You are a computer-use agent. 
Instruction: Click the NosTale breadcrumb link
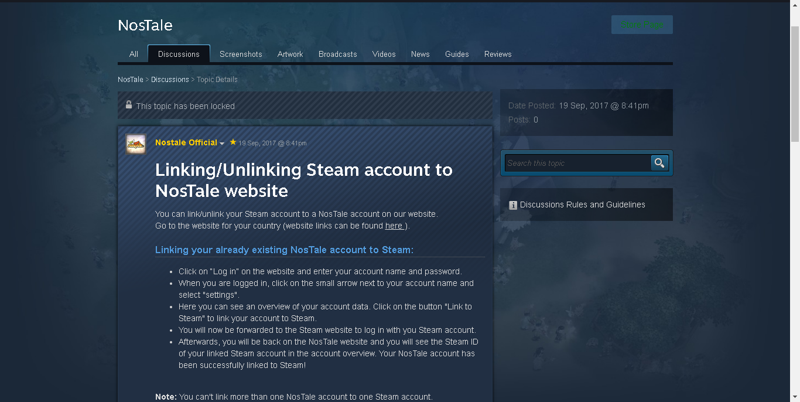click(x=131, y=79)
